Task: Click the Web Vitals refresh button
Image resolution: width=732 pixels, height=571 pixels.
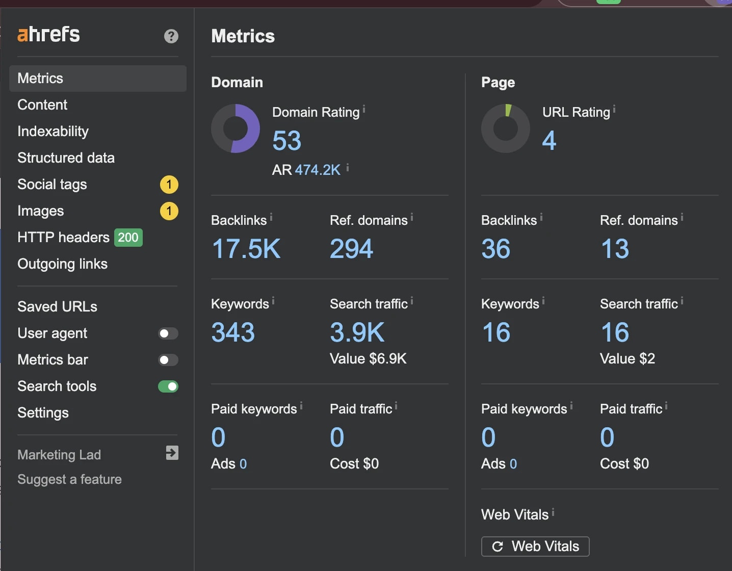Action: tap(535, 547)
